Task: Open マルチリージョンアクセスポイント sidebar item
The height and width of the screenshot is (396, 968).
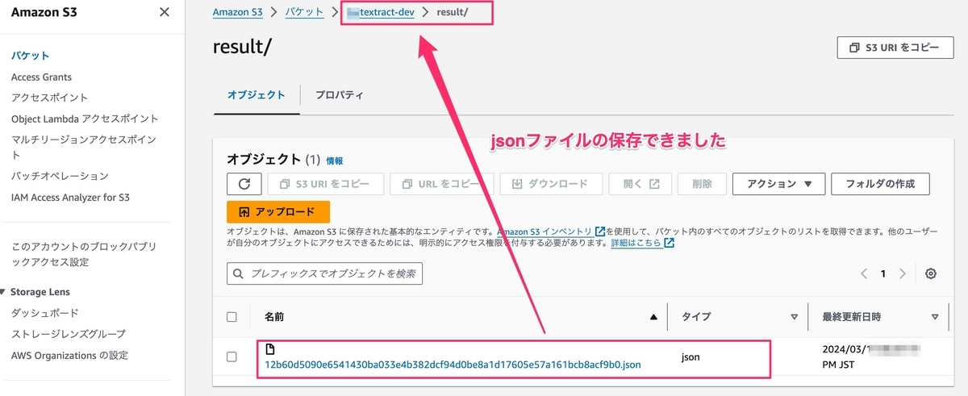Action: coord(84,147)
